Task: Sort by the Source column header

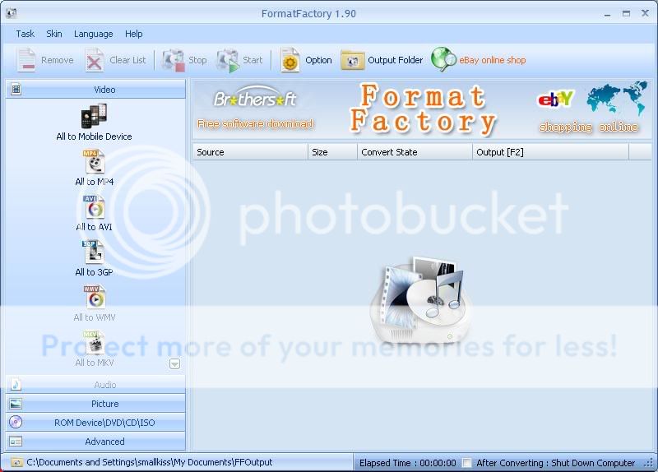Action: point(250,152)
